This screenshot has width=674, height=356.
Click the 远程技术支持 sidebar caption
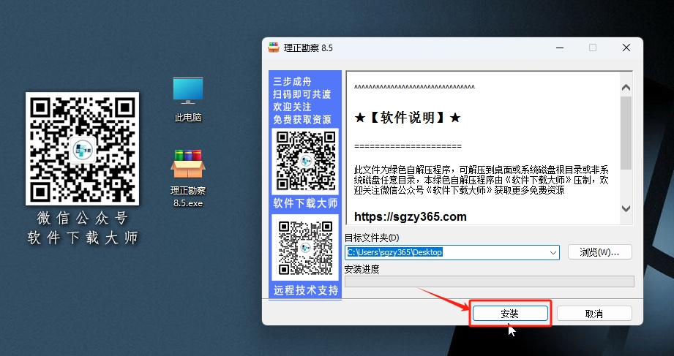(306, 291)
